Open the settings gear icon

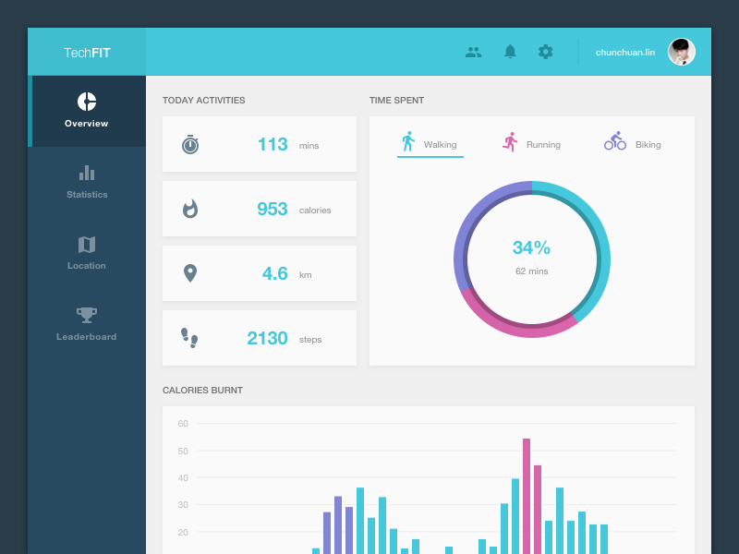[x=546, y=52]
